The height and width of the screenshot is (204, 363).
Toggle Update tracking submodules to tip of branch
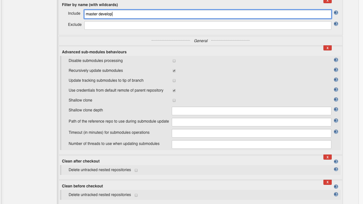coord(174,80)
